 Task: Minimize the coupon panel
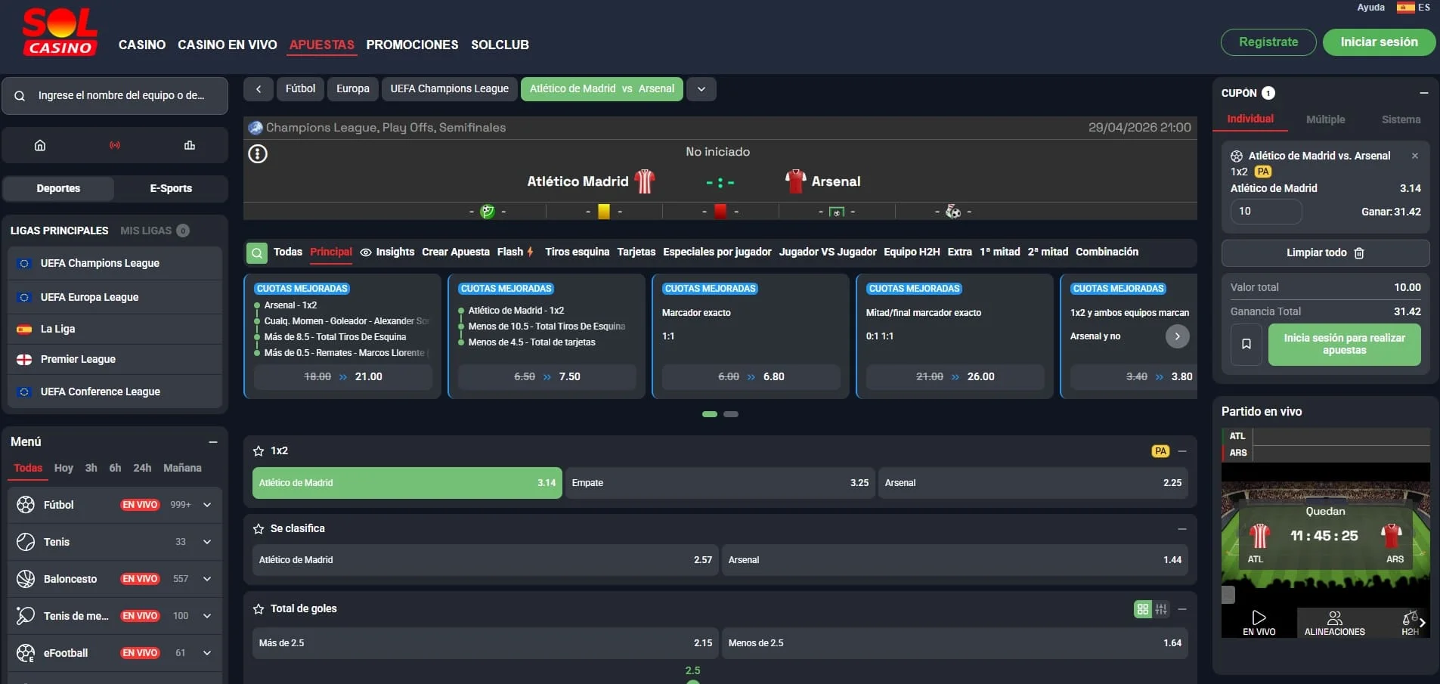point(1424,93)
